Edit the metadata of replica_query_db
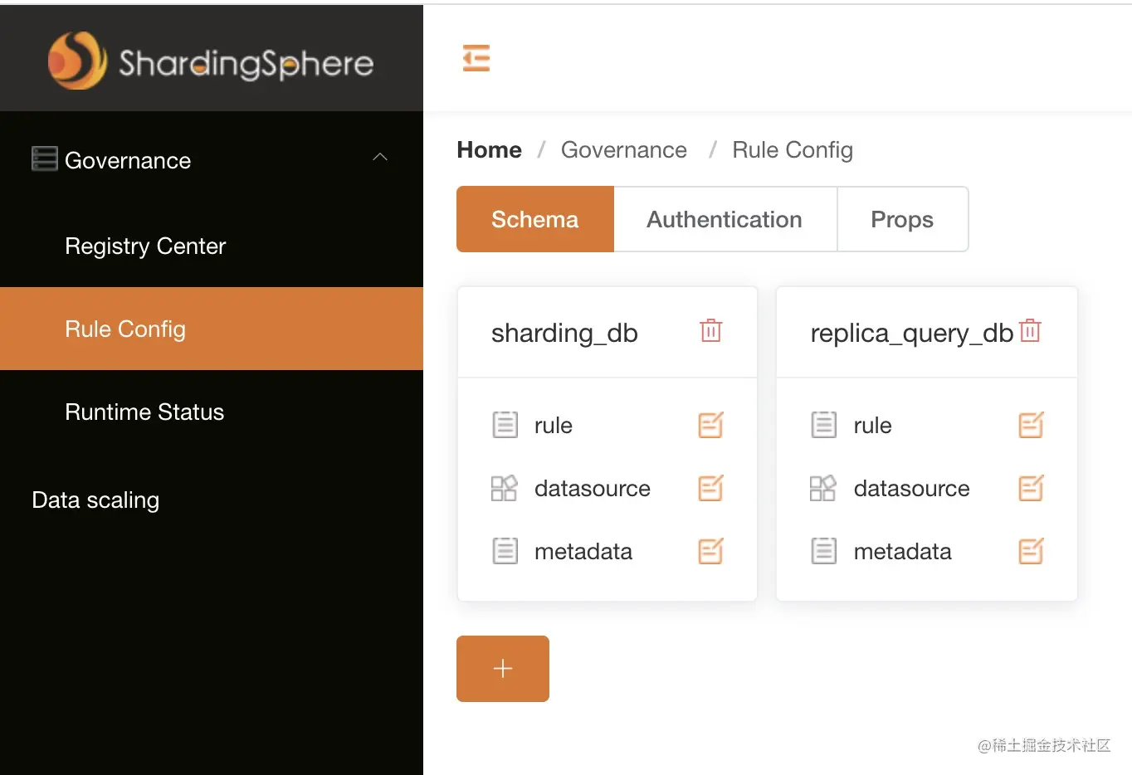 [x=1030, y=551]
